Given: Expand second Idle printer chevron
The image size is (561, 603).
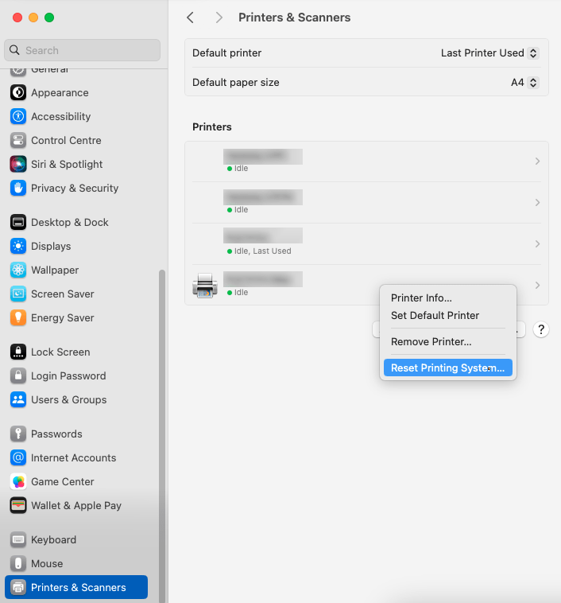Looking at the screenshot, I should [538, 202].
